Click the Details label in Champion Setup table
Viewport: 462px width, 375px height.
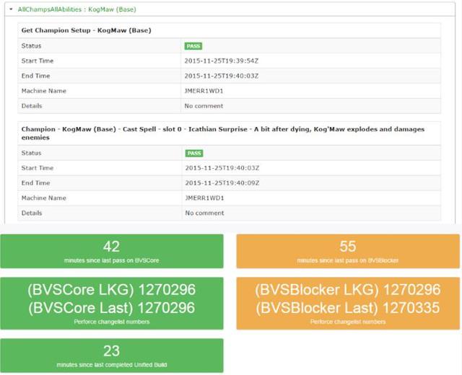32,106
